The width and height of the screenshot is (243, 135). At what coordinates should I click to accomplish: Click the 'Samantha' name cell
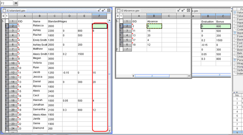click(x=40, y=110)
